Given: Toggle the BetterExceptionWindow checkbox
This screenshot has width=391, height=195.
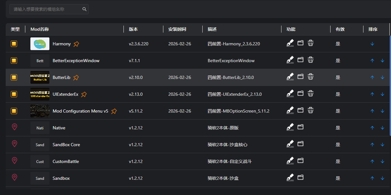Looking at the screenshot, I should pos(14,61).
